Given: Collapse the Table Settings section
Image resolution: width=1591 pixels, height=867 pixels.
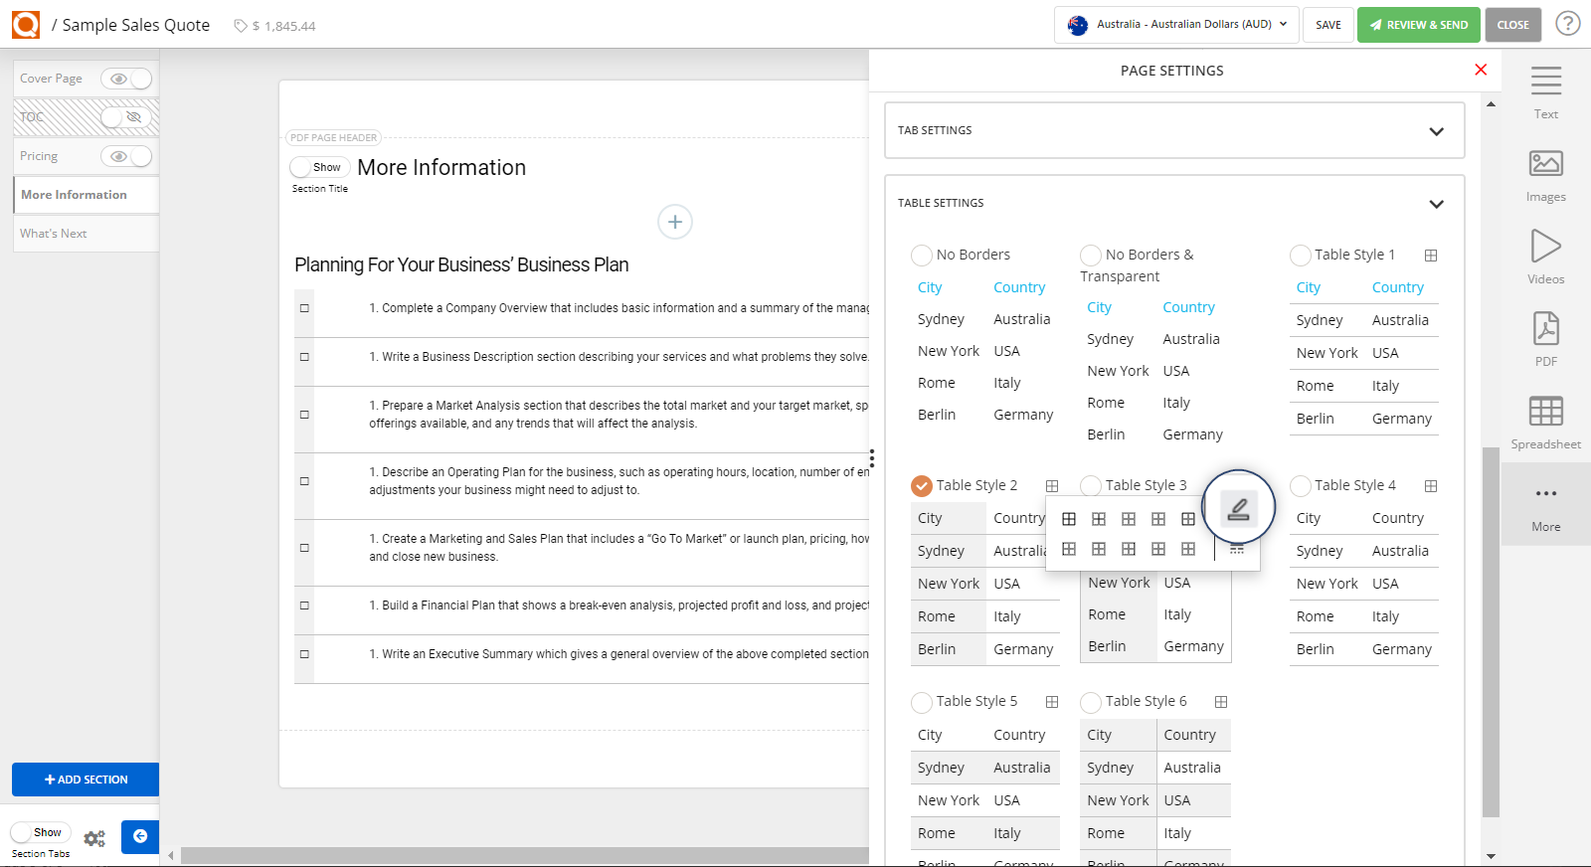Looking at the screenshot, I should tap(1436, 204).
